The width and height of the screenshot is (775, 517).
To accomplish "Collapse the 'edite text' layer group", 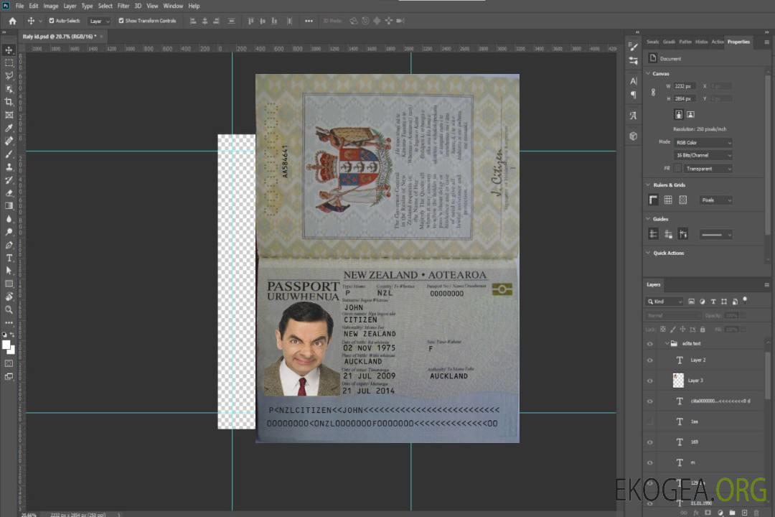I will [666, 343].
